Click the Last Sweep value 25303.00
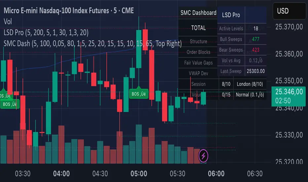This screenshot has width=308, height=182. coord(256,71)
